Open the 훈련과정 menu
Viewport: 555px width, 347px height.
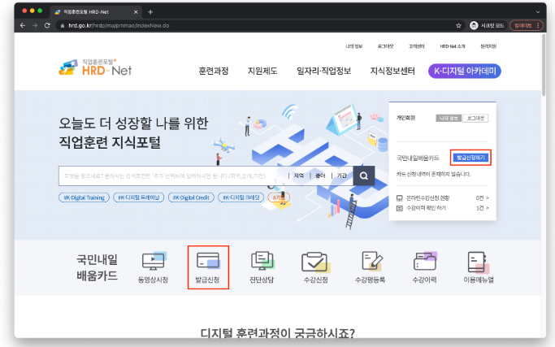[x=214, y=71]
